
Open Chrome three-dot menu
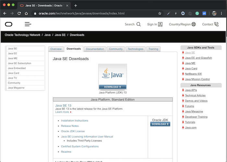pyautogui.click(x=221, y=14)
